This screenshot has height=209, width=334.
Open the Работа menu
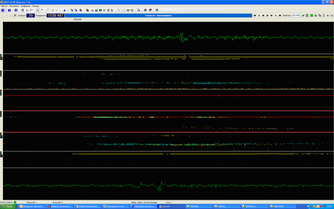pyautogui.click(x=4, y=6)
